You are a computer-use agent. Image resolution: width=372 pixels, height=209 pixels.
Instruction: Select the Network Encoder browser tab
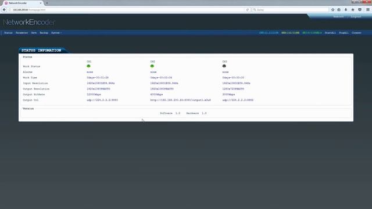(23, 3)
